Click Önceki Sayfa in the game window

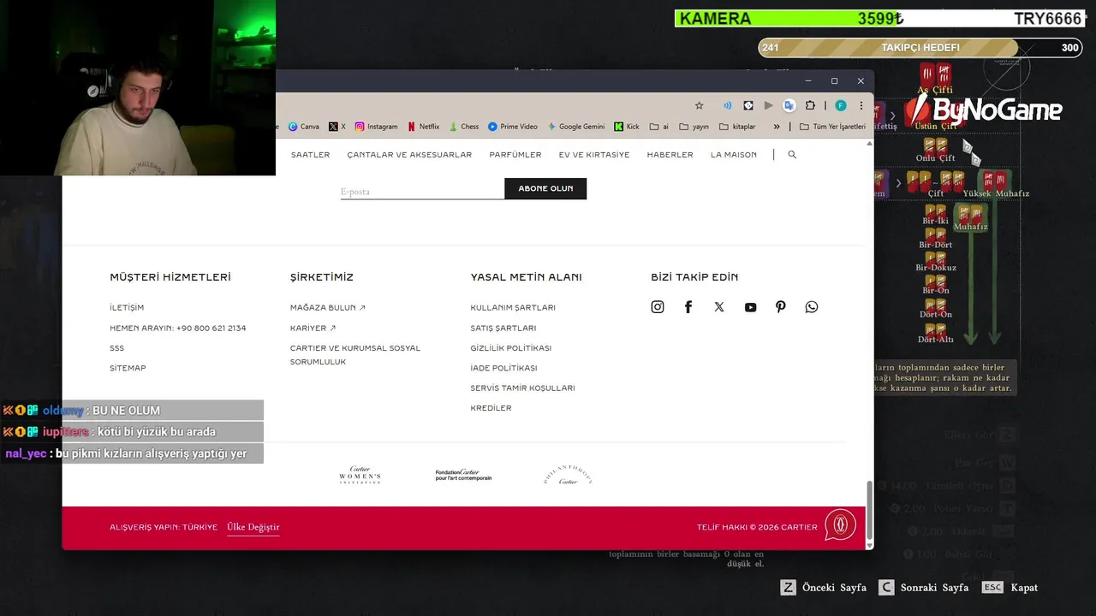pyautogui.click(x=824, y=588)
